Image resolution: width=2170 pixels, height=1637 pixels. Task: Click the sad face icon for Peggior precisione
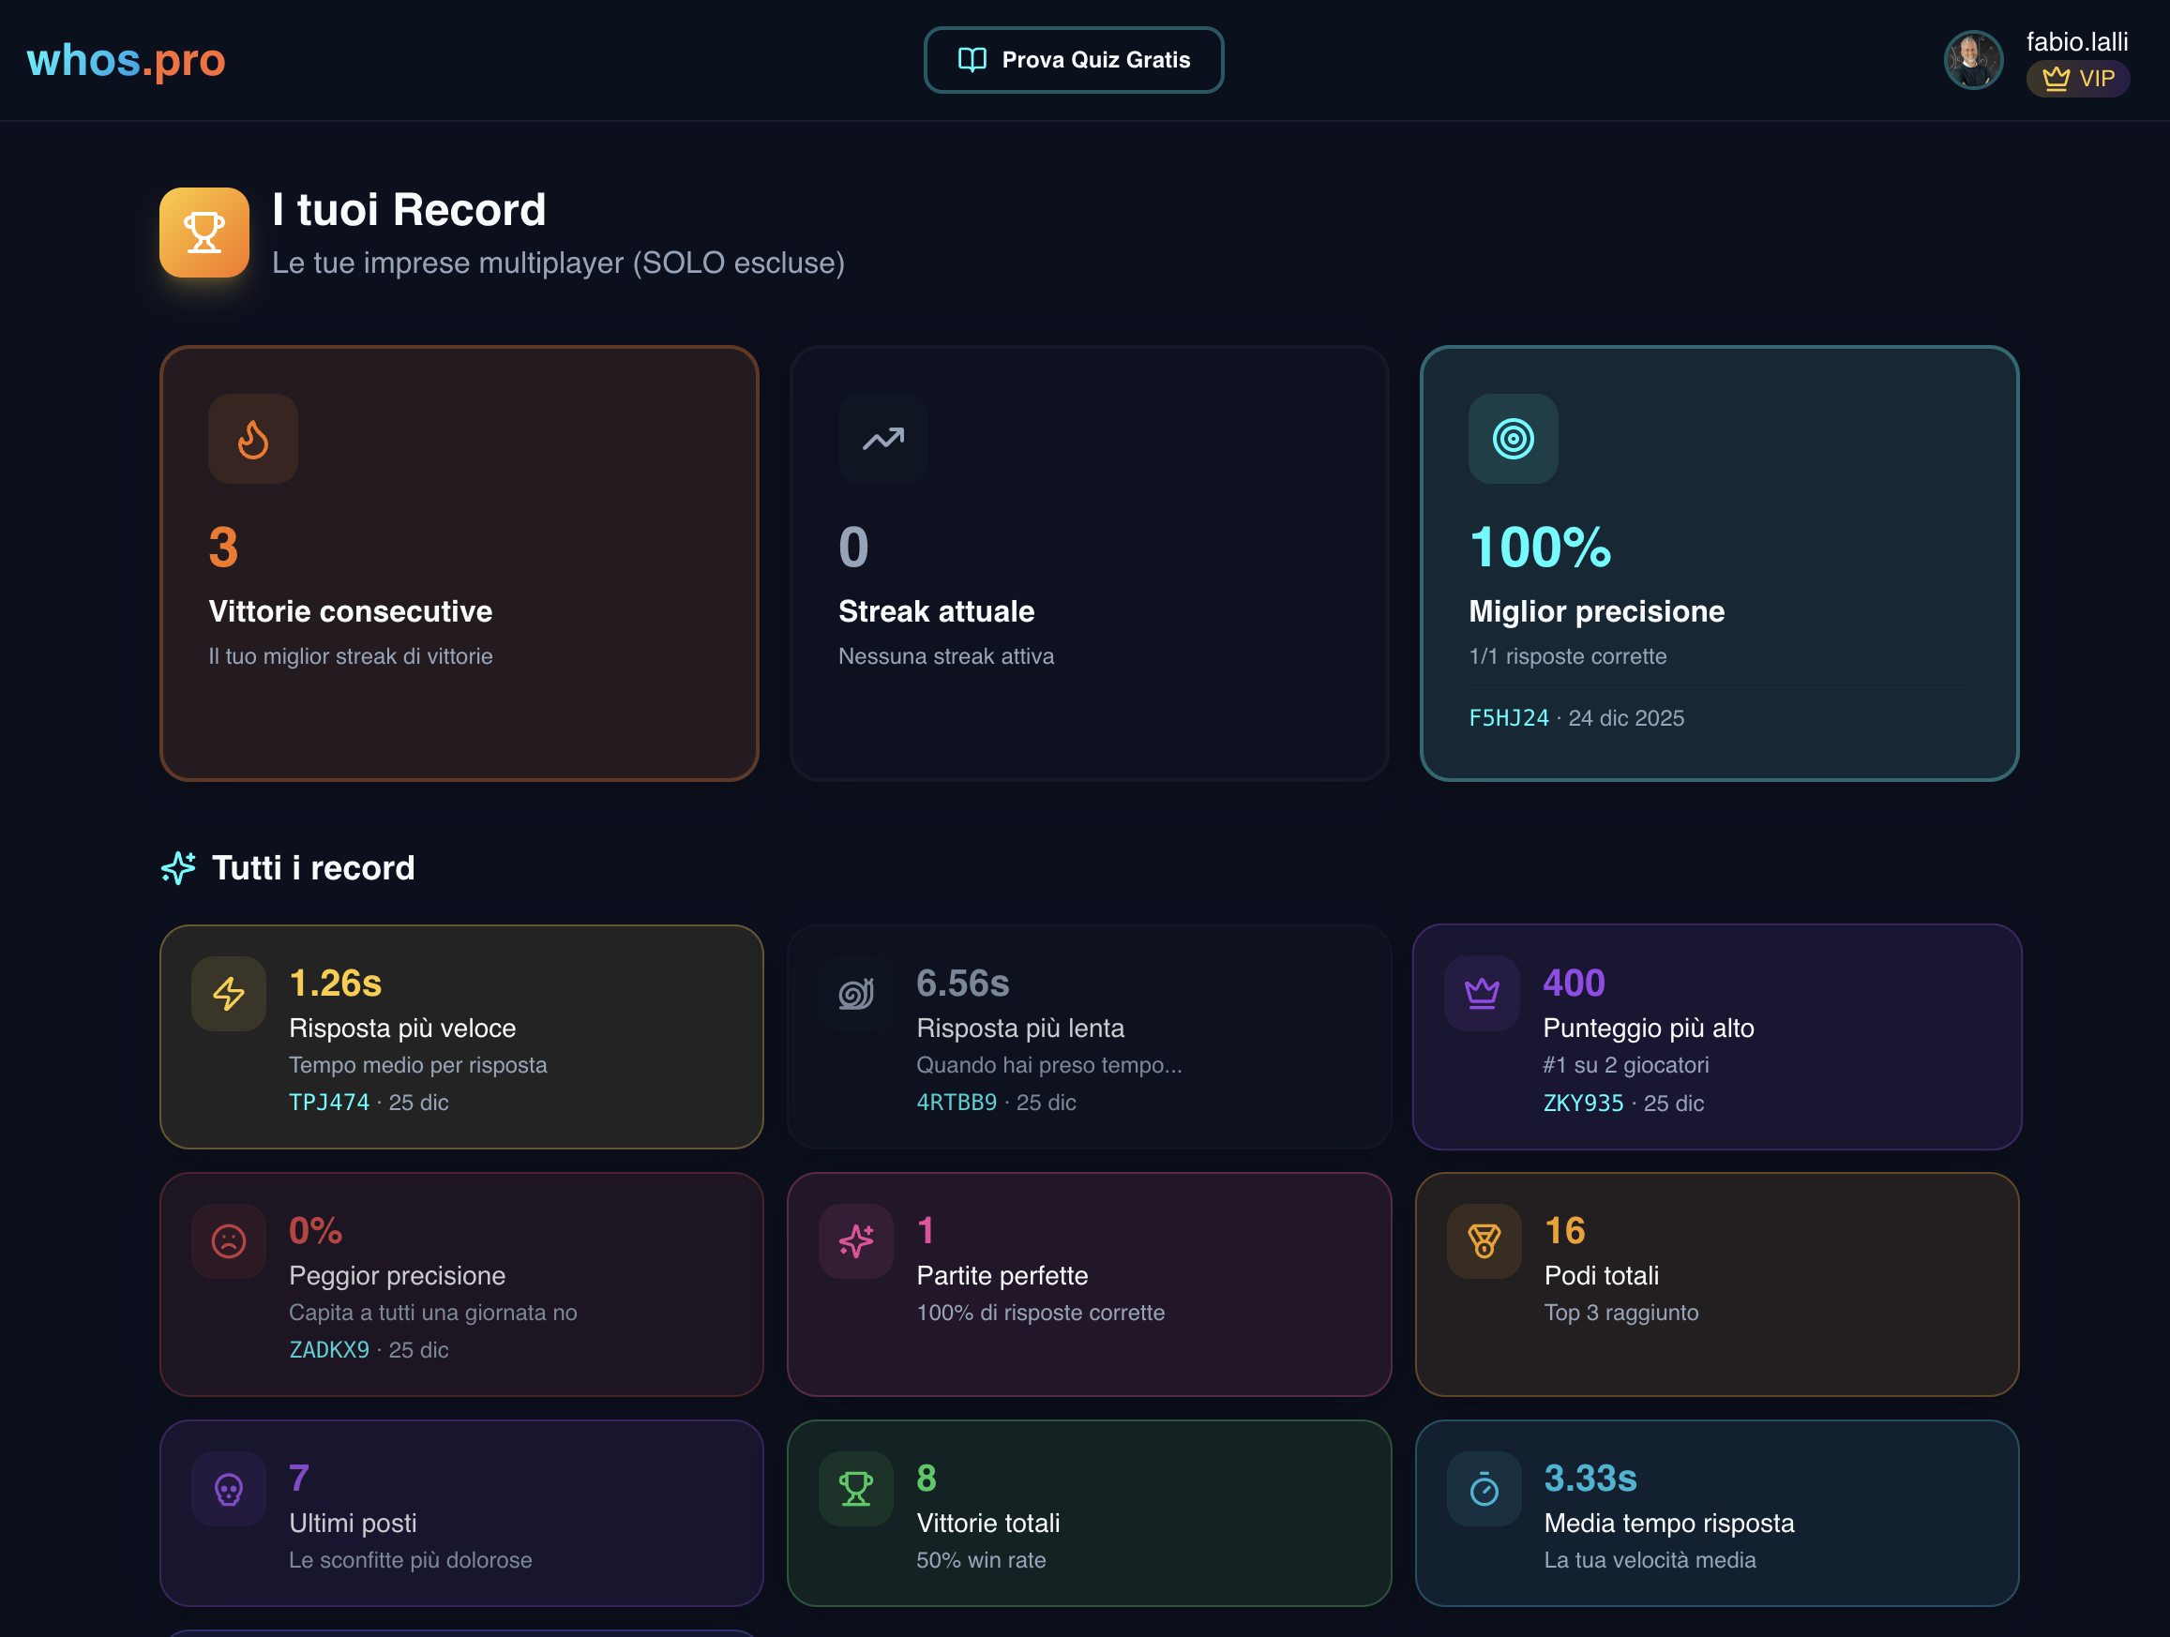pos(229,1240)
